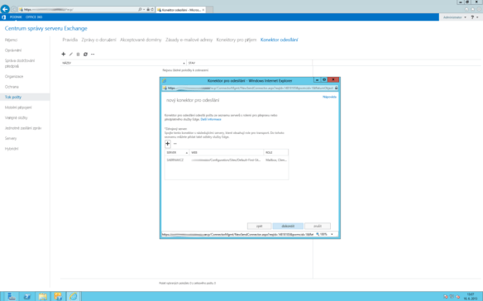Select the OFFICE 365 tab in the blue bar
Screen dimensions: 483x301
(x=34, y=17)
